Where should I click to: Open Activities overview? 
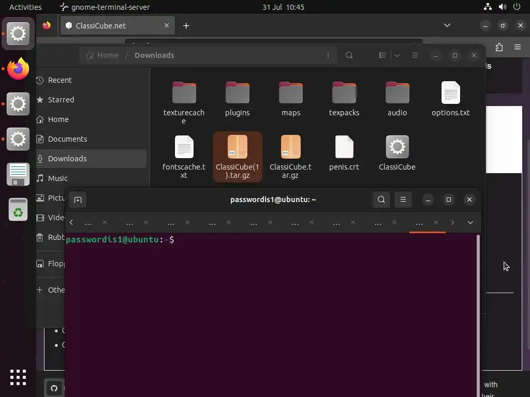coord(25,7)
